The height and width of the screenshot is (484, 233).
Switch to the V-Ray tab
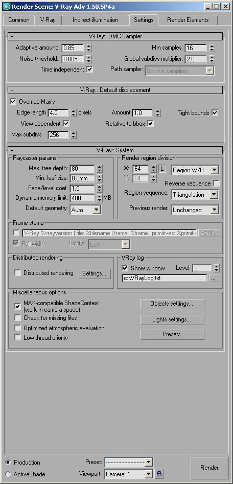[48, 20]
